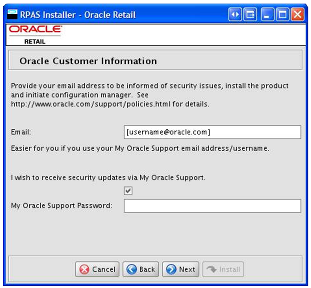The height and width of the screenshot is (288, 311).
Task: Click the Cancel button
Action: pyautogui.click(x=97, y=269)
